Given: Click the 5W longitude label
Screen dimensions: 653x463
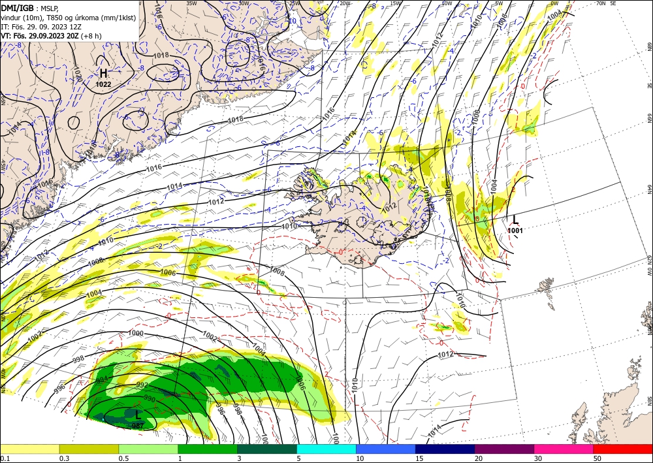Looking at the screenshot, I should tap(500, 3).
